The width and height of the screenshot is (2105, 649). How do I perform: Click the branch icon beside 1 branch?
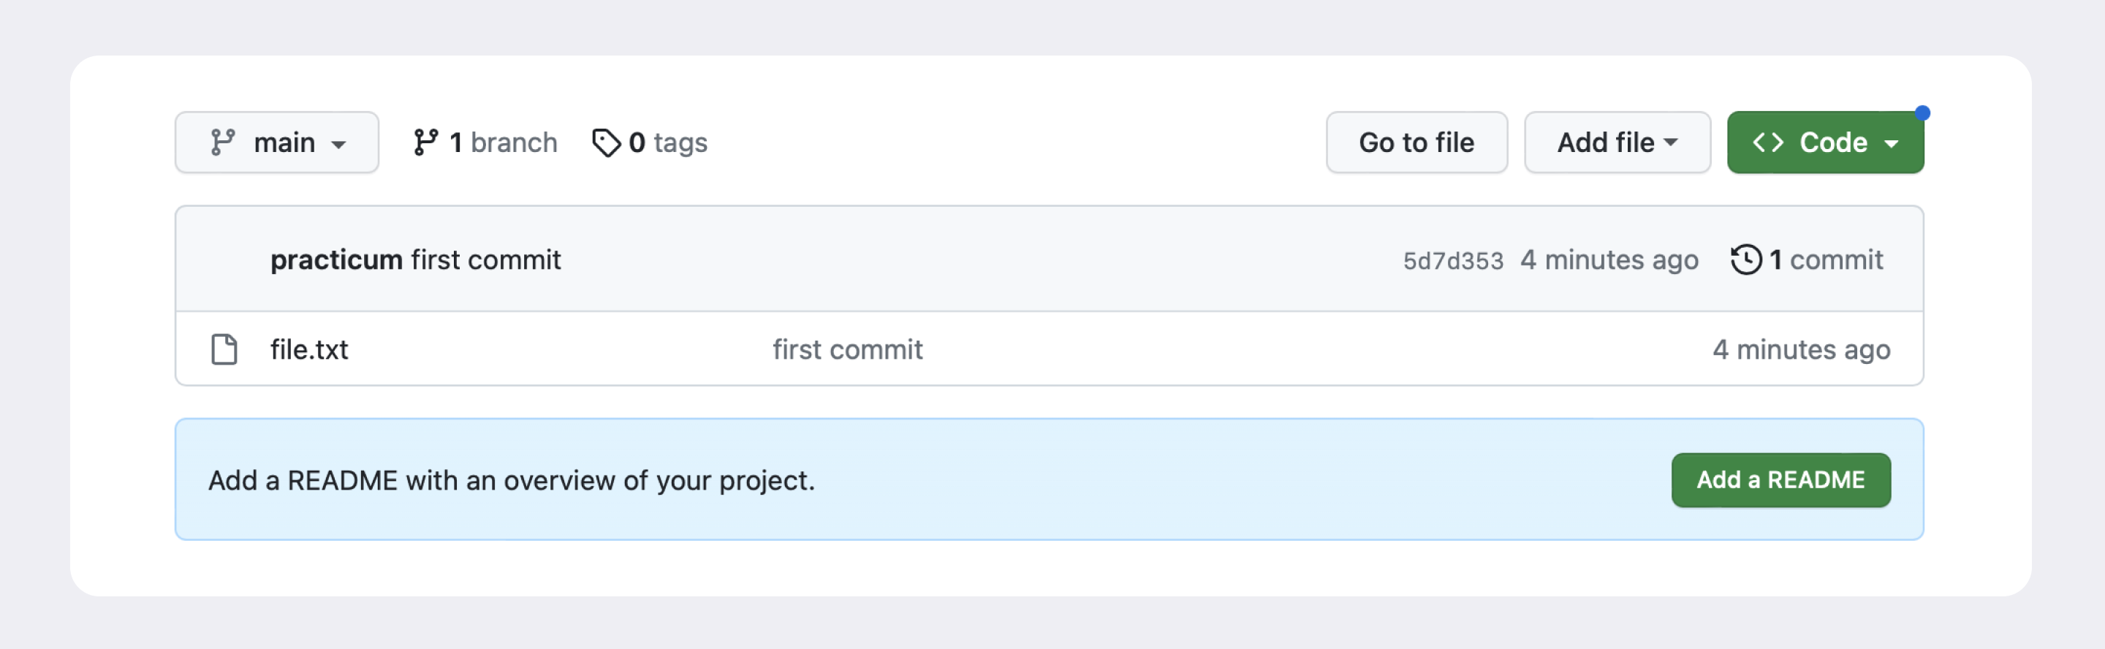click(x=425, y=143)
